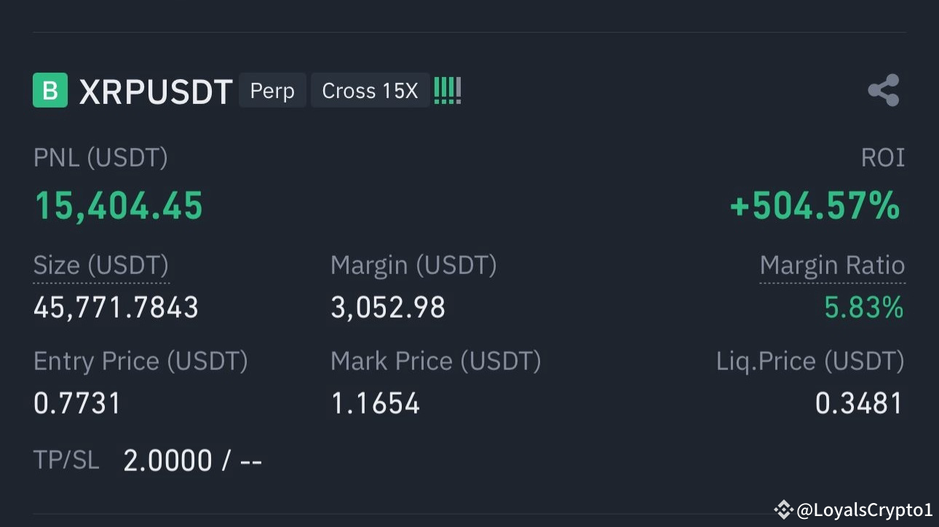The width and height of the screenshot is (939, 527).
Task: Tap the signal-strength bars next to Cross 15X
Action: 447,90
